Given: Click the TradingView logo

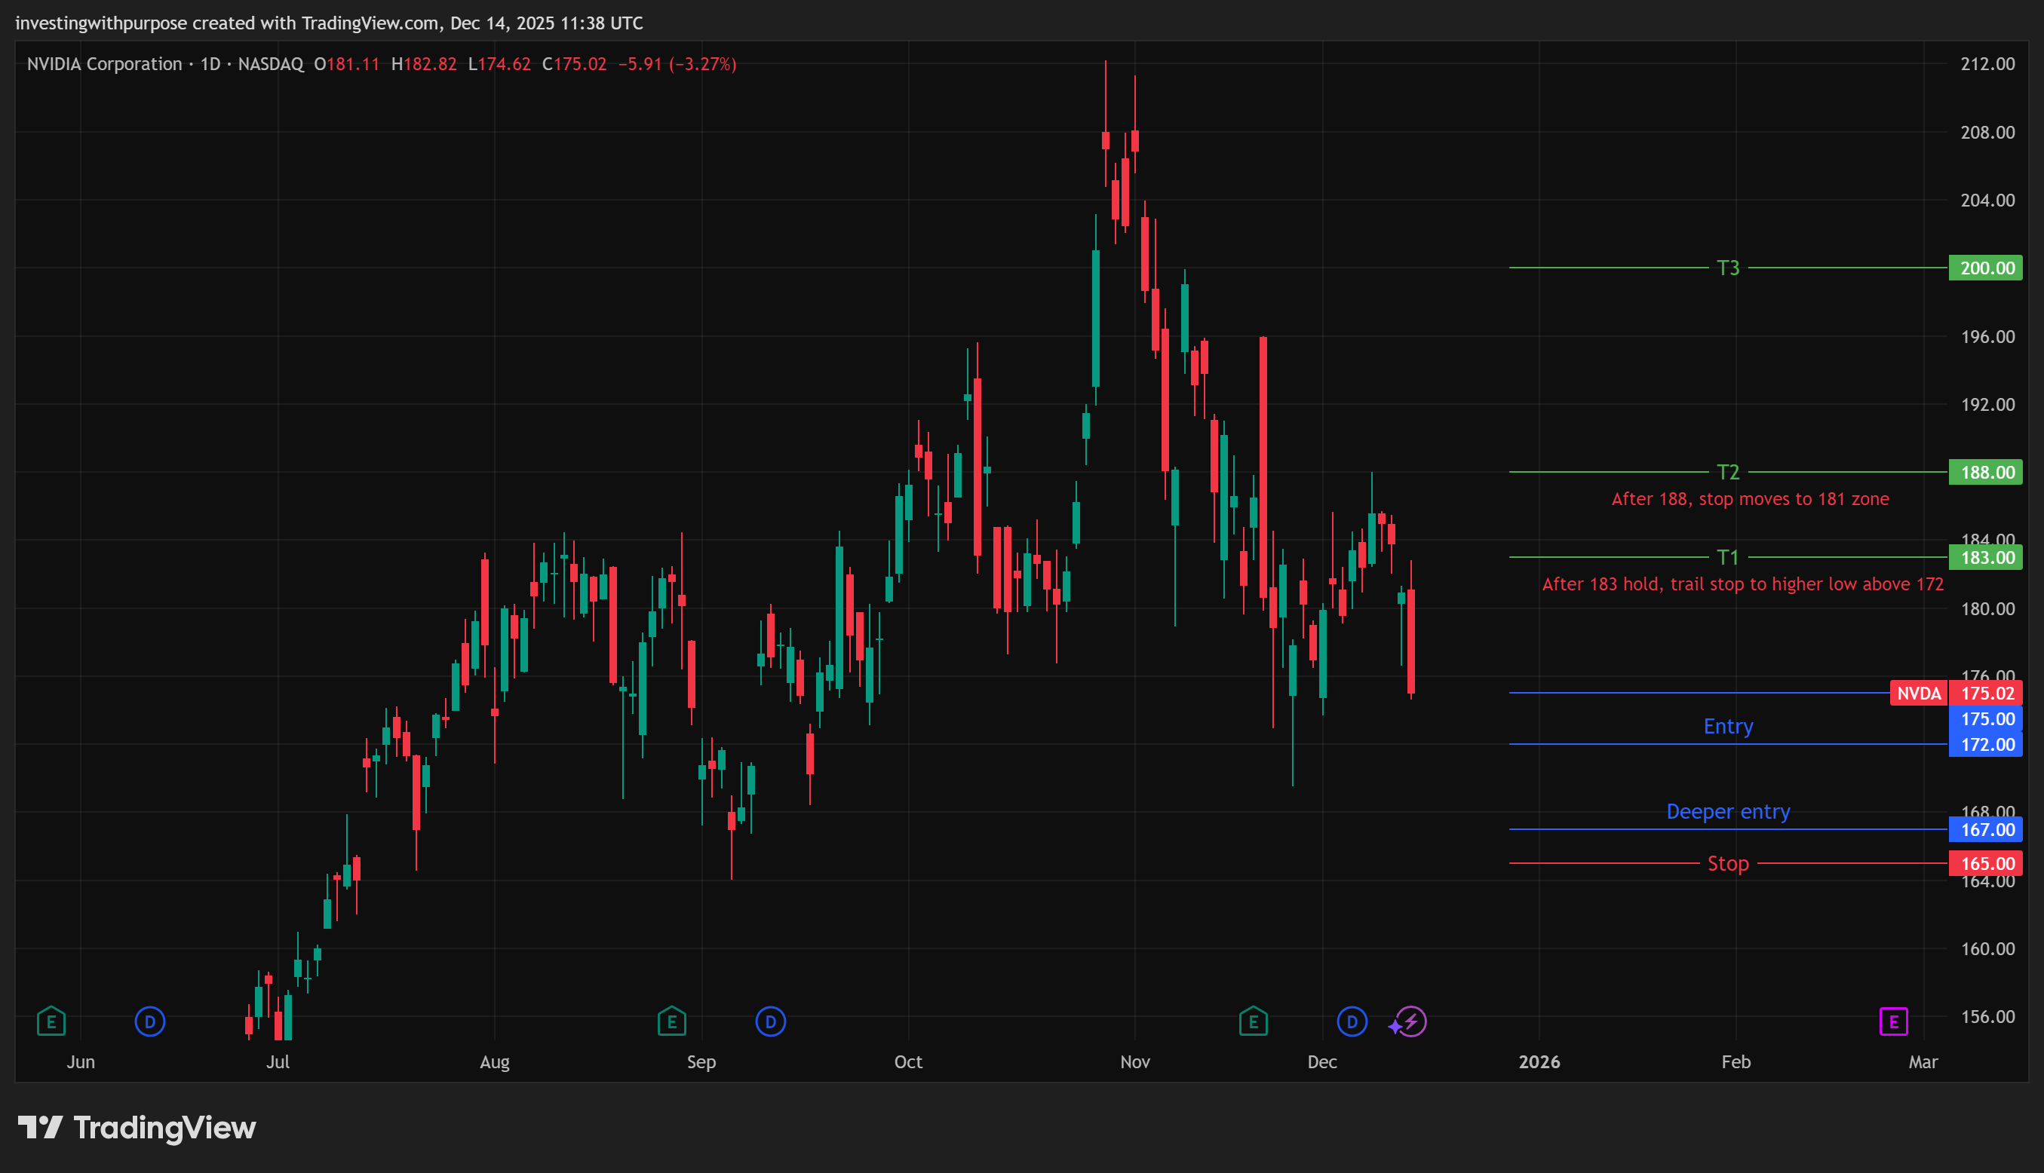Looking at the screenshot, I should click(137, 1127).
